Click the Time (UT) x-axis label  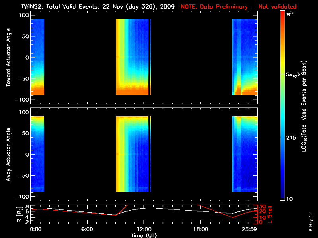(x=144, y=235)
